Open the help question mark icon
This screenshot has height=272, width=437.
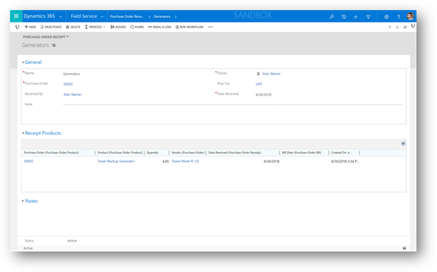tap(399, 17)
